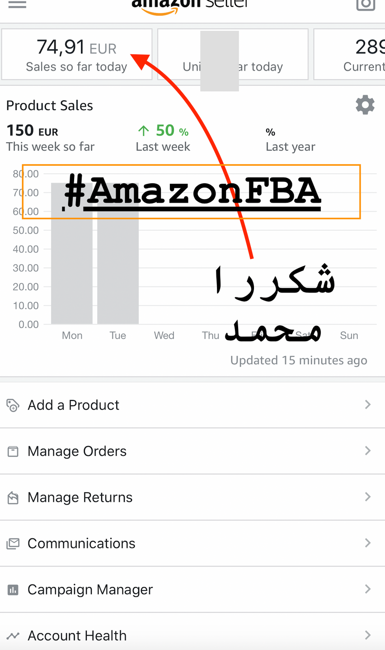
Task: Tap the Manage Orders box icon
Action: click(13, 451)
